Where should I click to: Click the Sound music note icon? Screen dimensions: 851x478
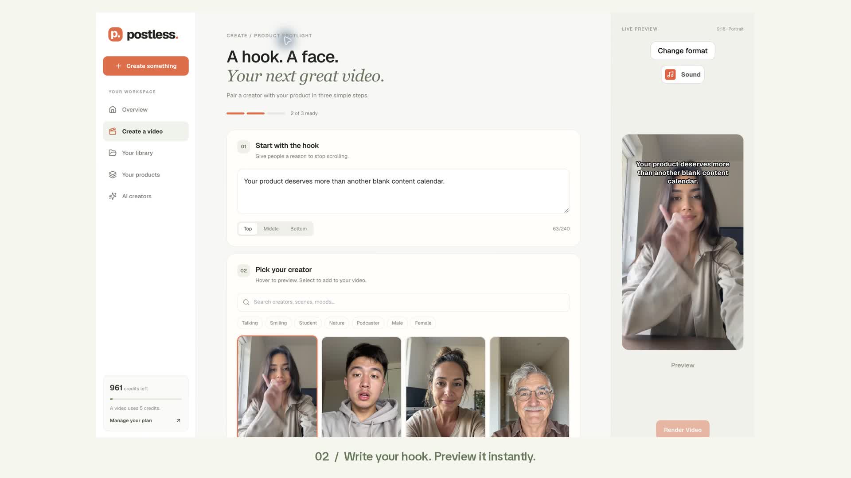pos(670,74)
